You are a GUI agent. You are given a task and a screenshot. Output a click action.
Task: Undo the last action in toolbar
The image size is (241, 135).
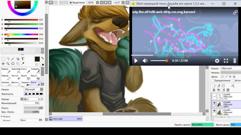51,2
